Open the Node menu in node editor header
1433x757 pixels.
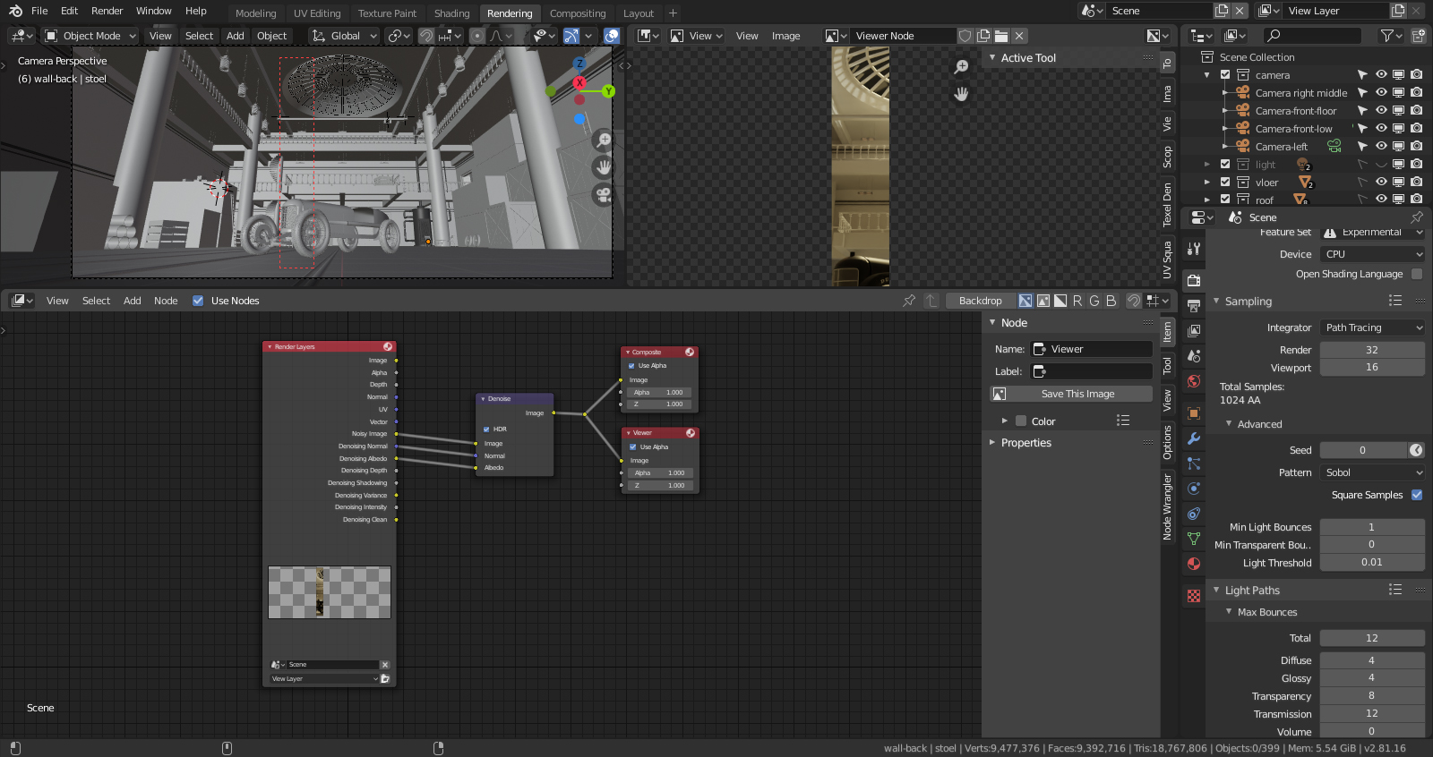pos(166,301)
